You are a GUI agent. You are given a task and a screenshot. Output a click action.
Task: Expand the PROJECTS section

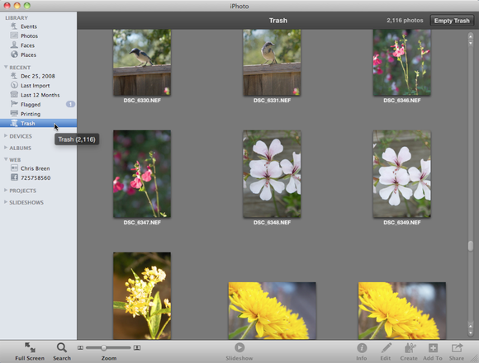tap(6, 190)
